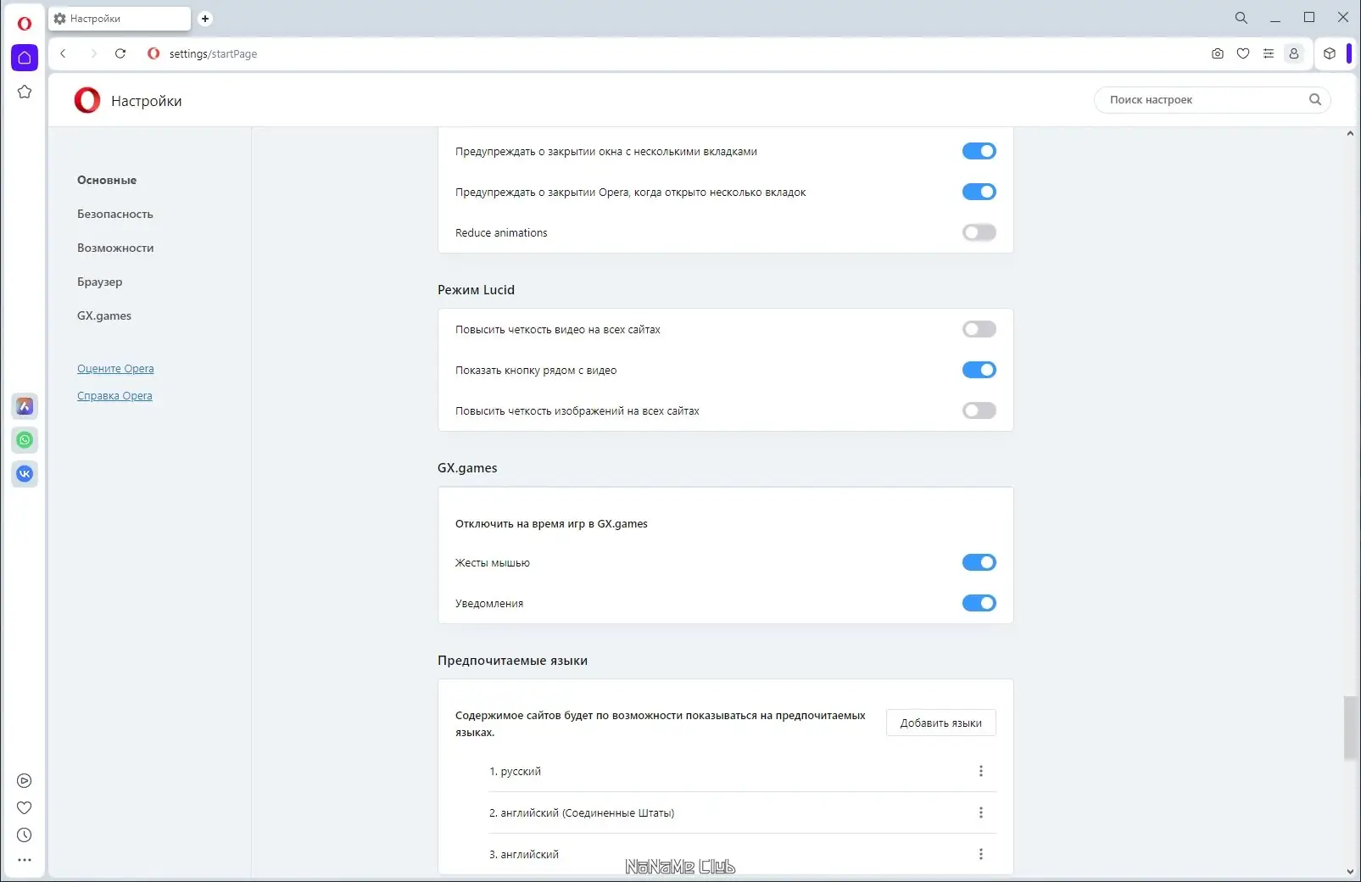This screenshot has height=882, width=1361.
Task: Open the Справка Opera link
Action: [114, 396]
